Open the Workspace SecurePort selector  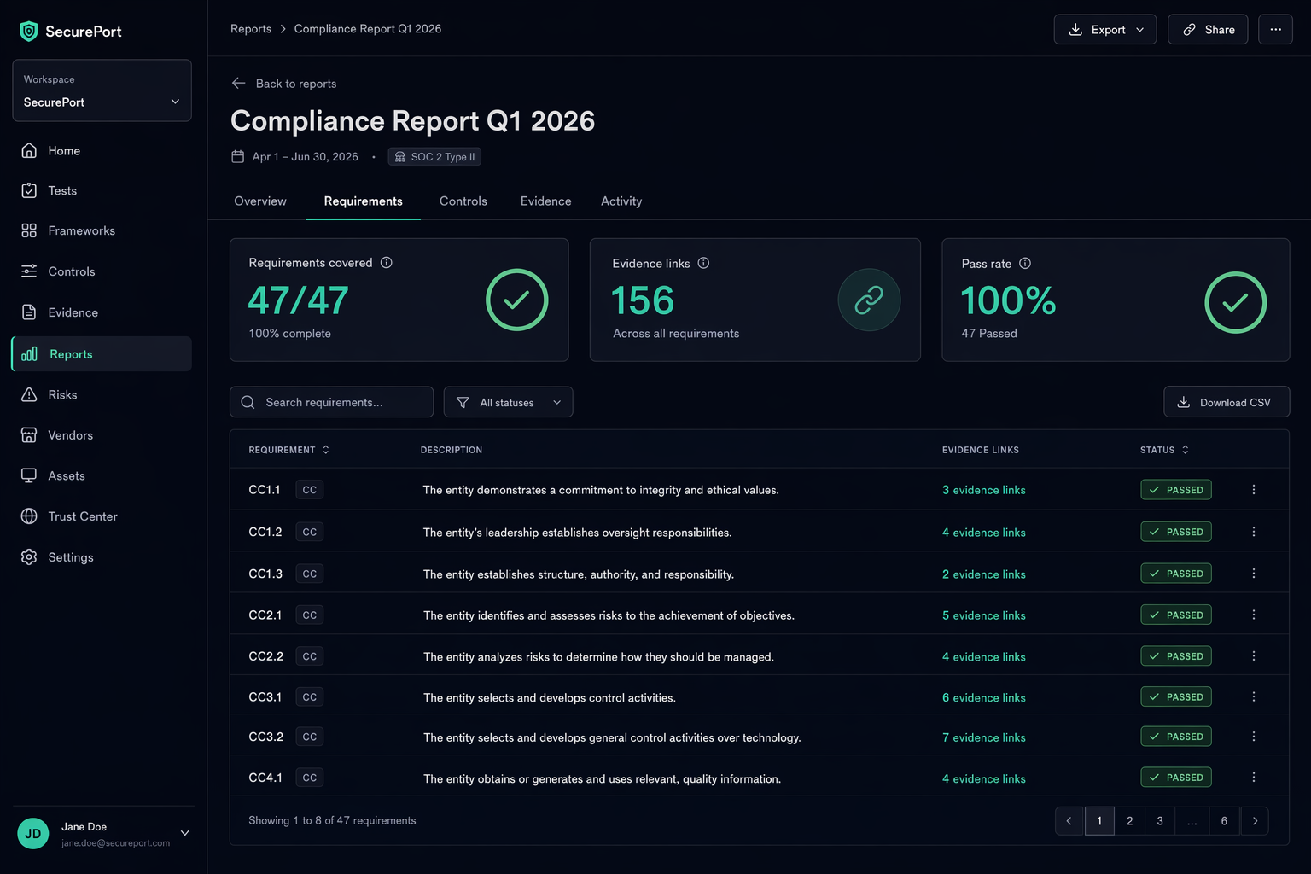102,90
